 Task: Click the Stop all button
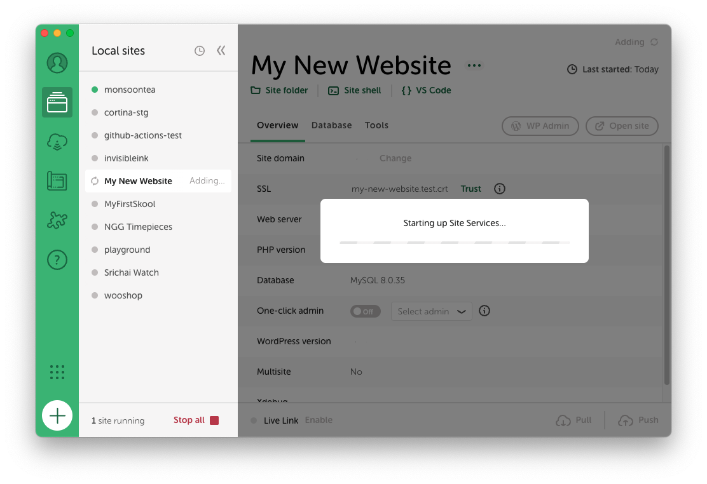(196, 420)
